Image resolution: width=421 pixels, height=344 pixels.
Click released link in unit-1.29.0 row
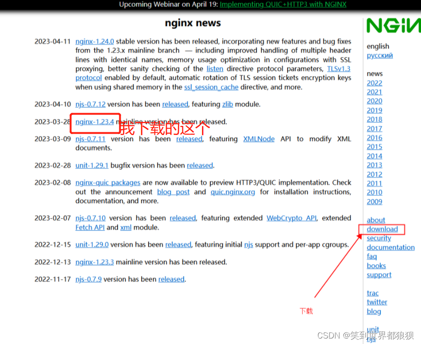(178, 245)
